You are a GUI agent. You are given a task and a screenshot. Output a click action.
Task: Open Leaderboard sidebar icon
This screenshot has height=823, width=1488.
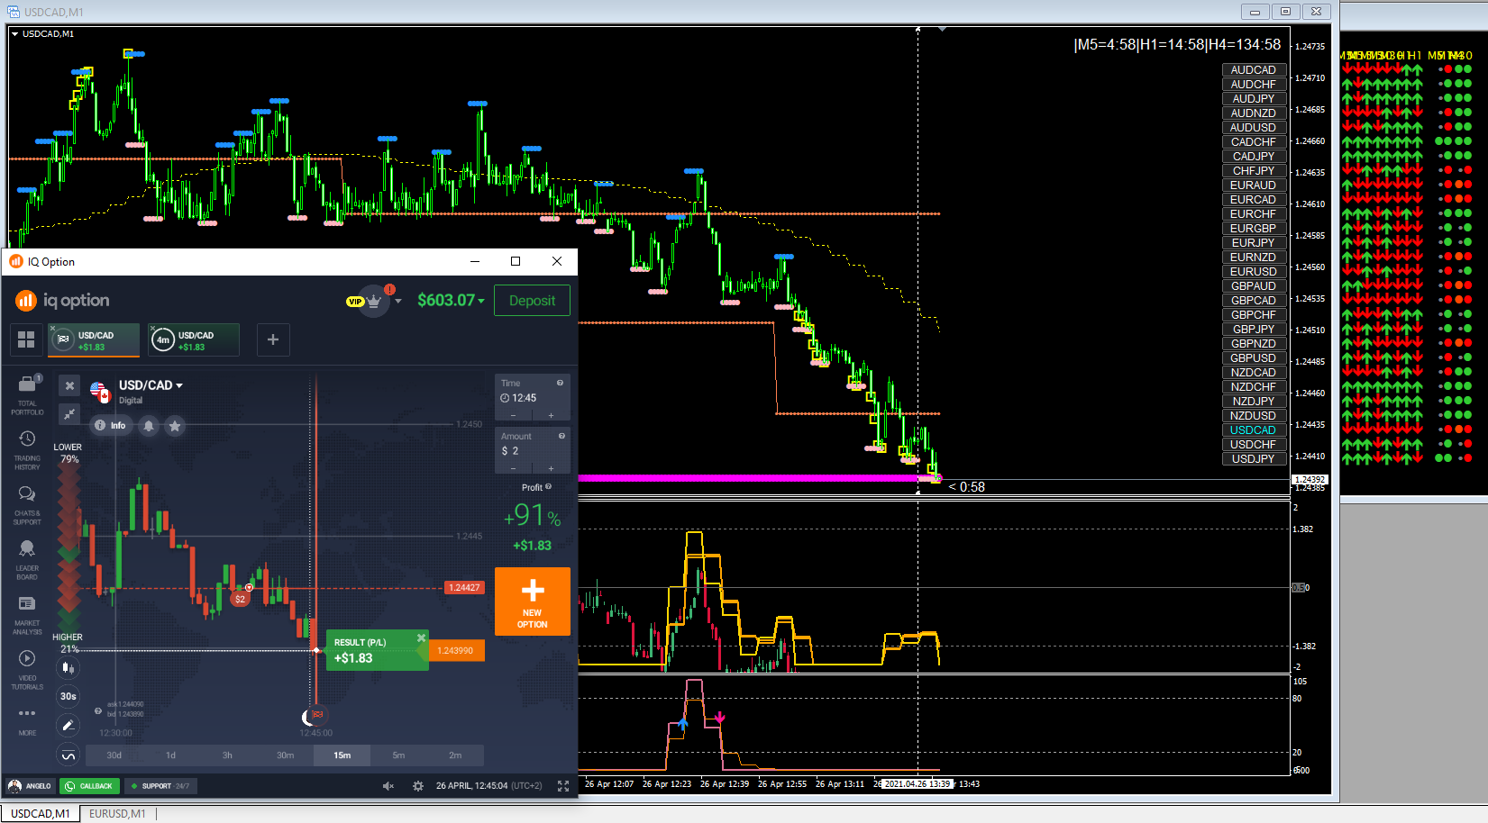click(x=27, y=560)
